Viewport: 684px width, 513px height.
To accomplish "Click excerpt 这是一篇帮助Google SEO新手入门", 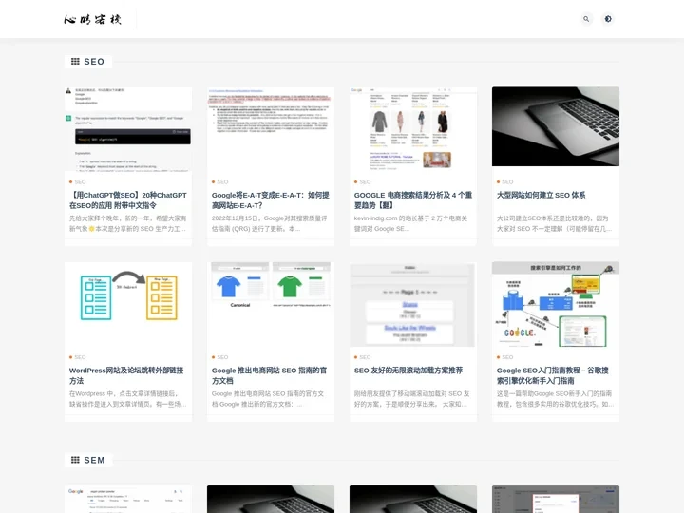I will point(555,399).
